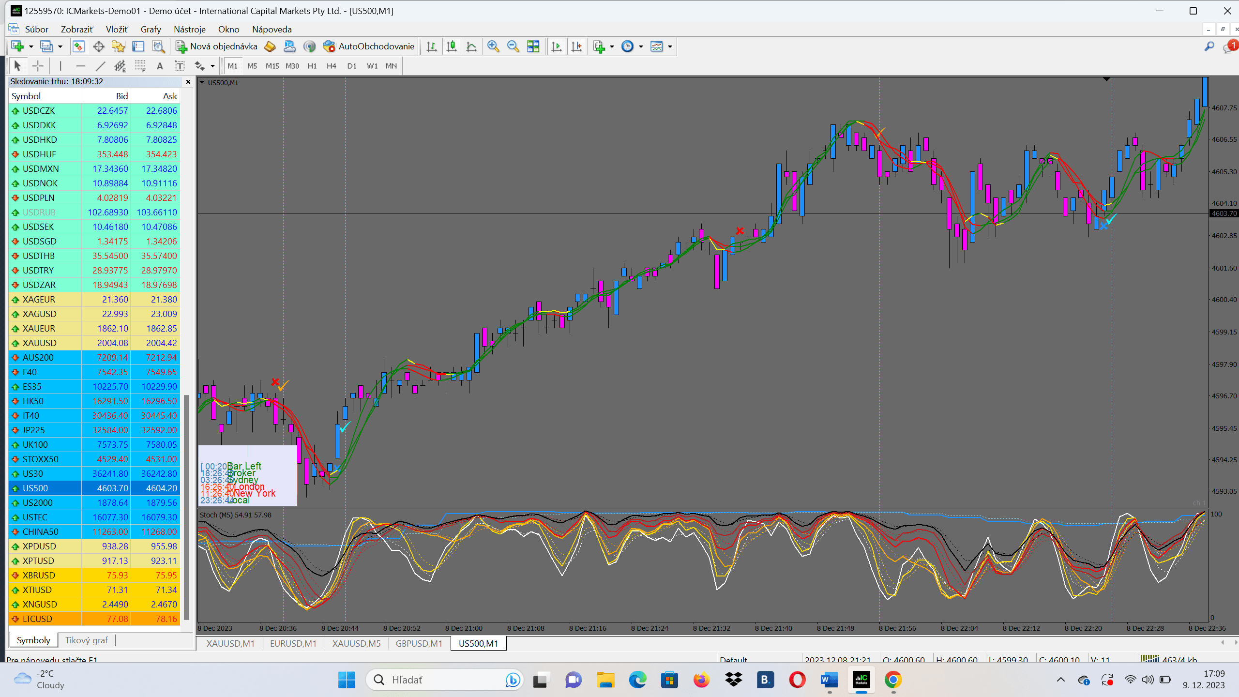Select the Vertical Line drawing tool
The image size is (1239, 697).
60,66
